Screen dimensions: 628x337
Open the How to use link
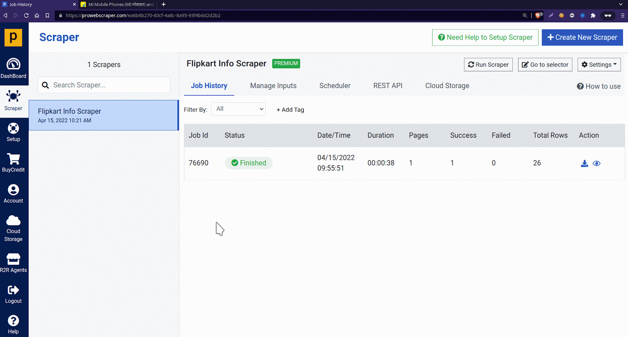(599, 86)
